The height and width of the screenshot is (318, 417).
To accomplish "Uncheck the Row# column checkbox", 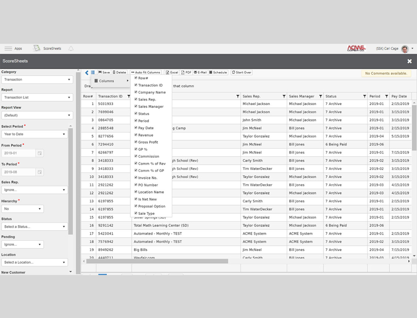I will click(136, 78).
